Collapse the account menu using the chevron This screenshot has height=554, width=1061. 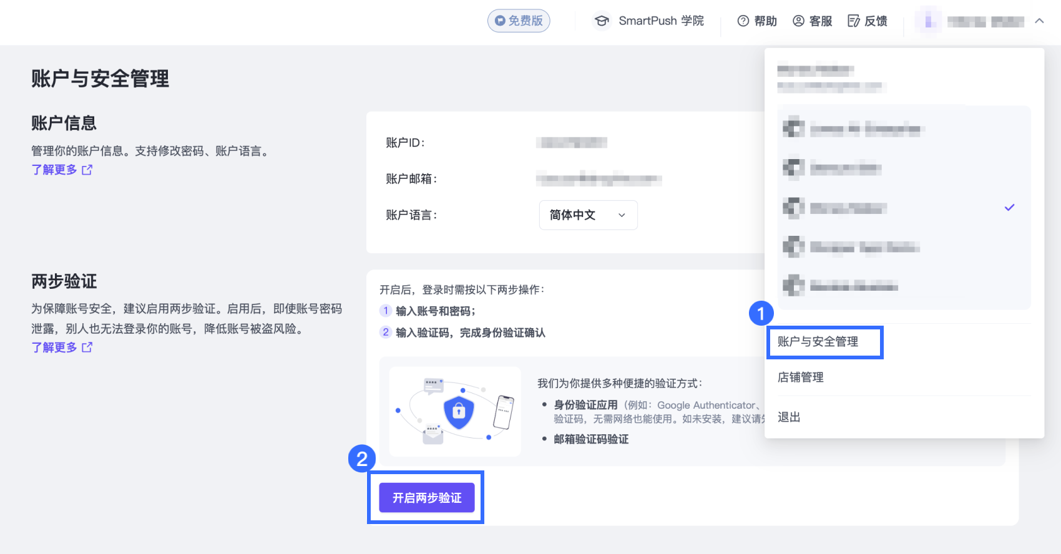[1039, 21]
